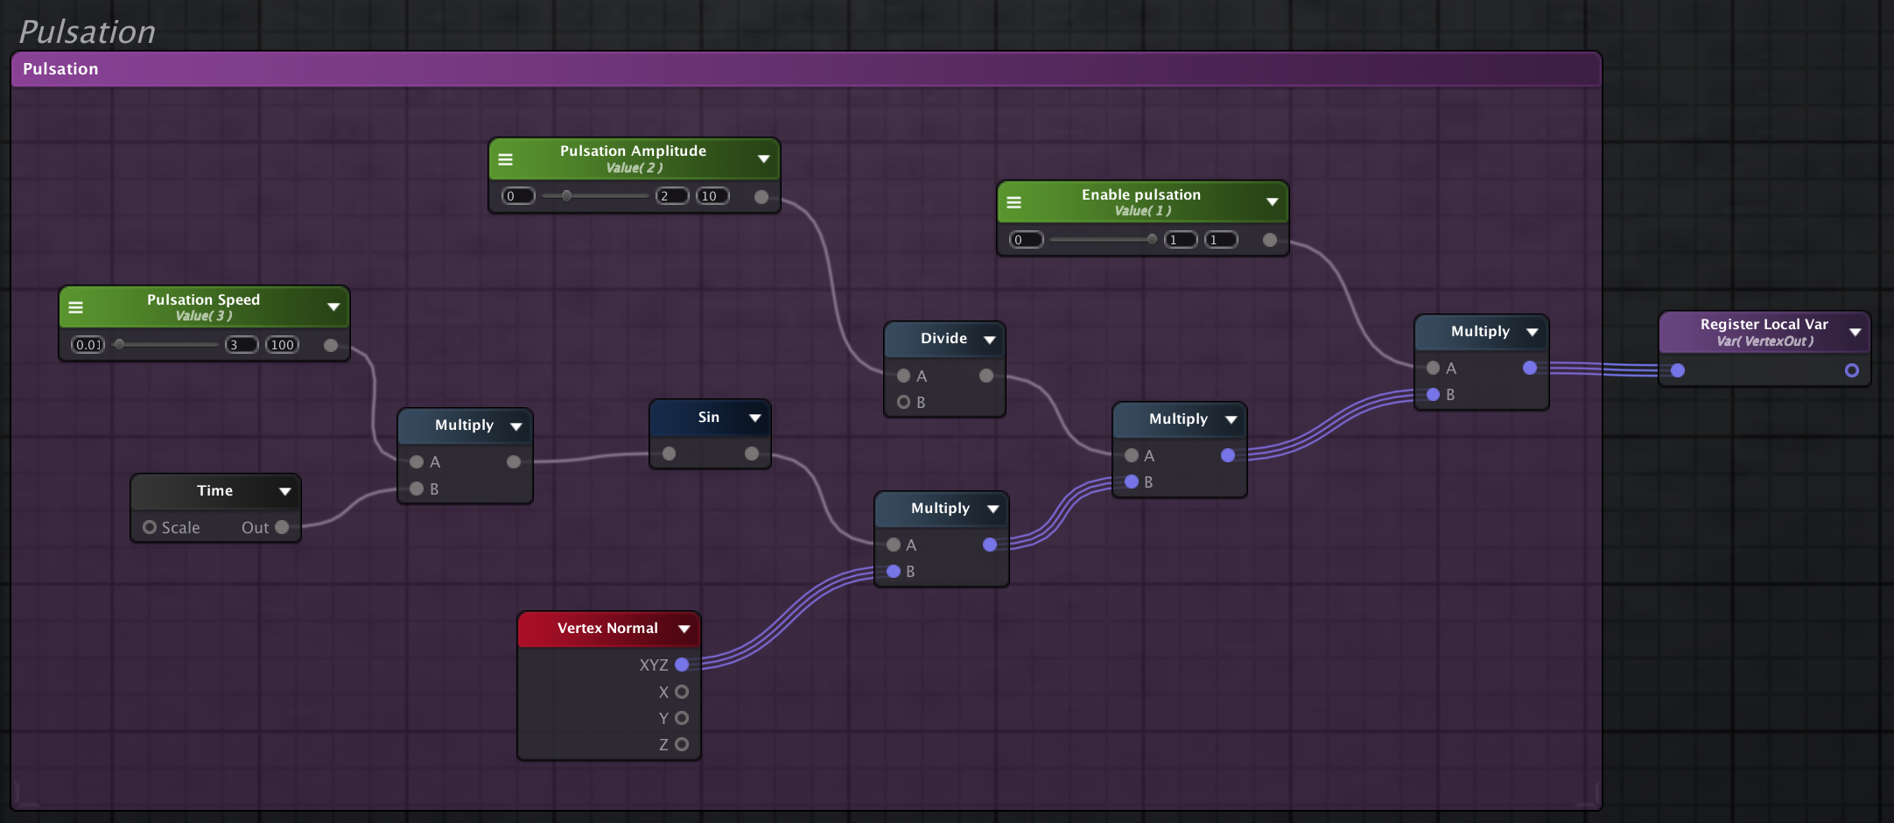
Task: Select the Sin node title
Action: coord(709,417)
